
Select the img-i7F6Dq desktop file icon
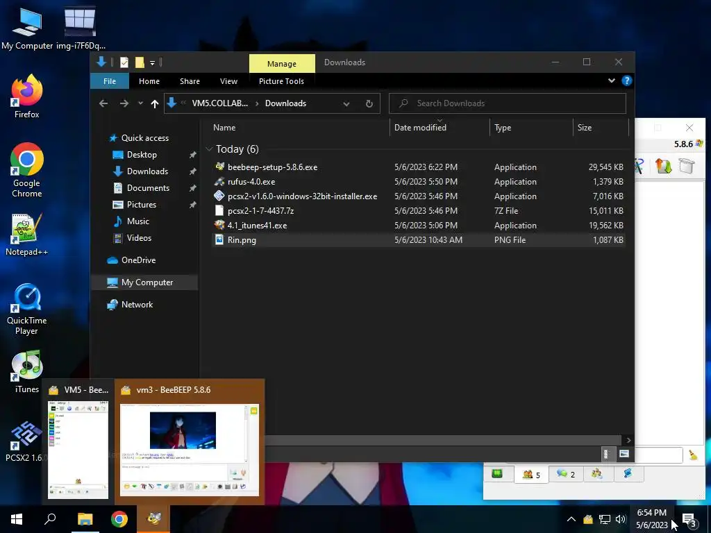coord(81,28)
